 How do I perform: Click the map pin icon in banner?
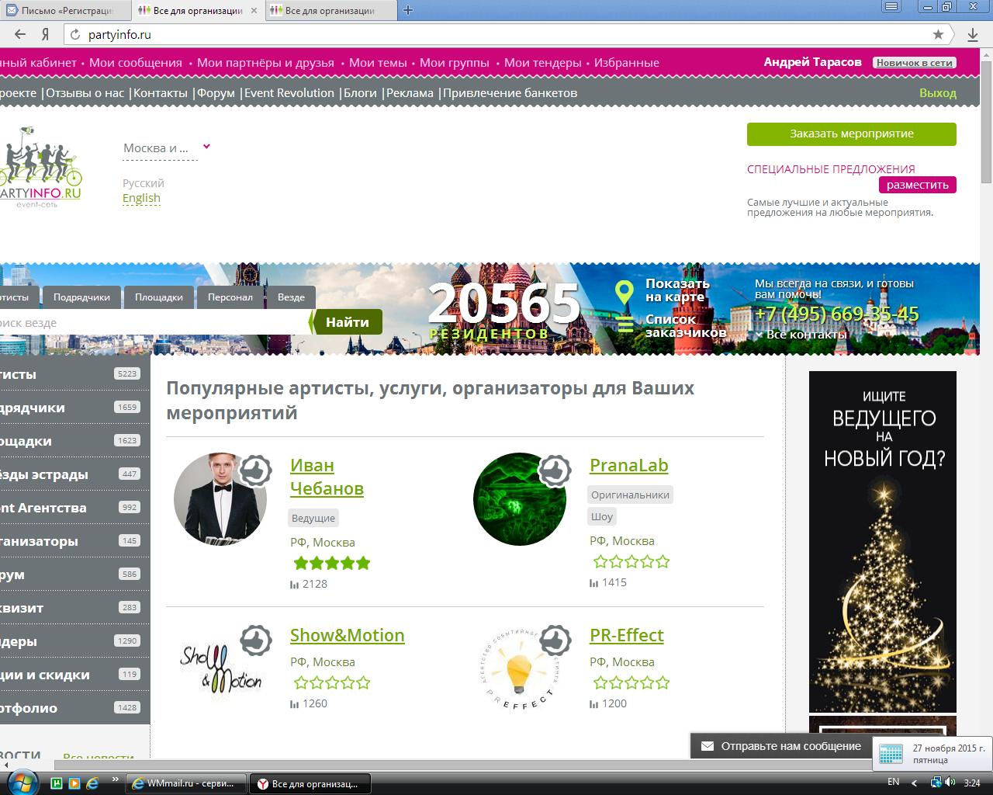click(625, 293)
